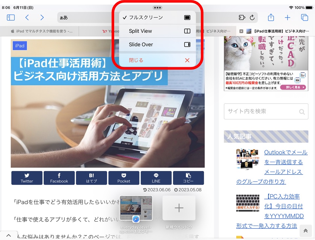The width and height of the screenshot is (315, 240).
Task: Choose Split View option
Action: pos(157,31)
